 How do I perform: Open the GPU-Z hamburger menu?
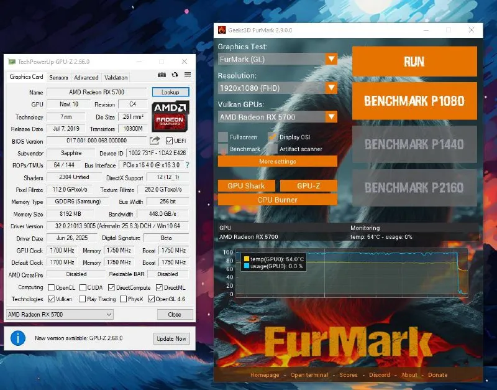pos(187,75)
